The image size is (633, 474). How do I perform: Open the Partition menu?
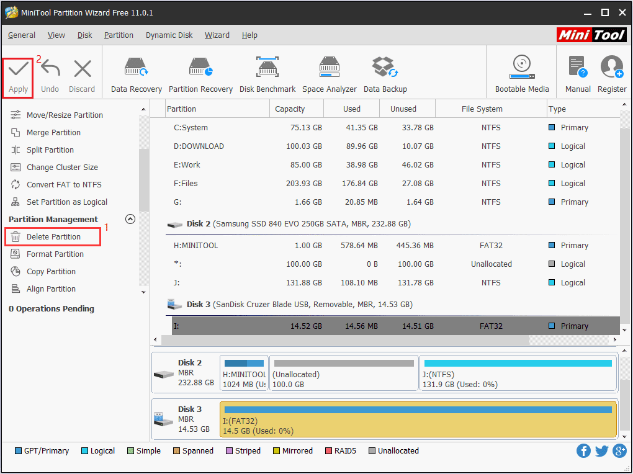119,35
